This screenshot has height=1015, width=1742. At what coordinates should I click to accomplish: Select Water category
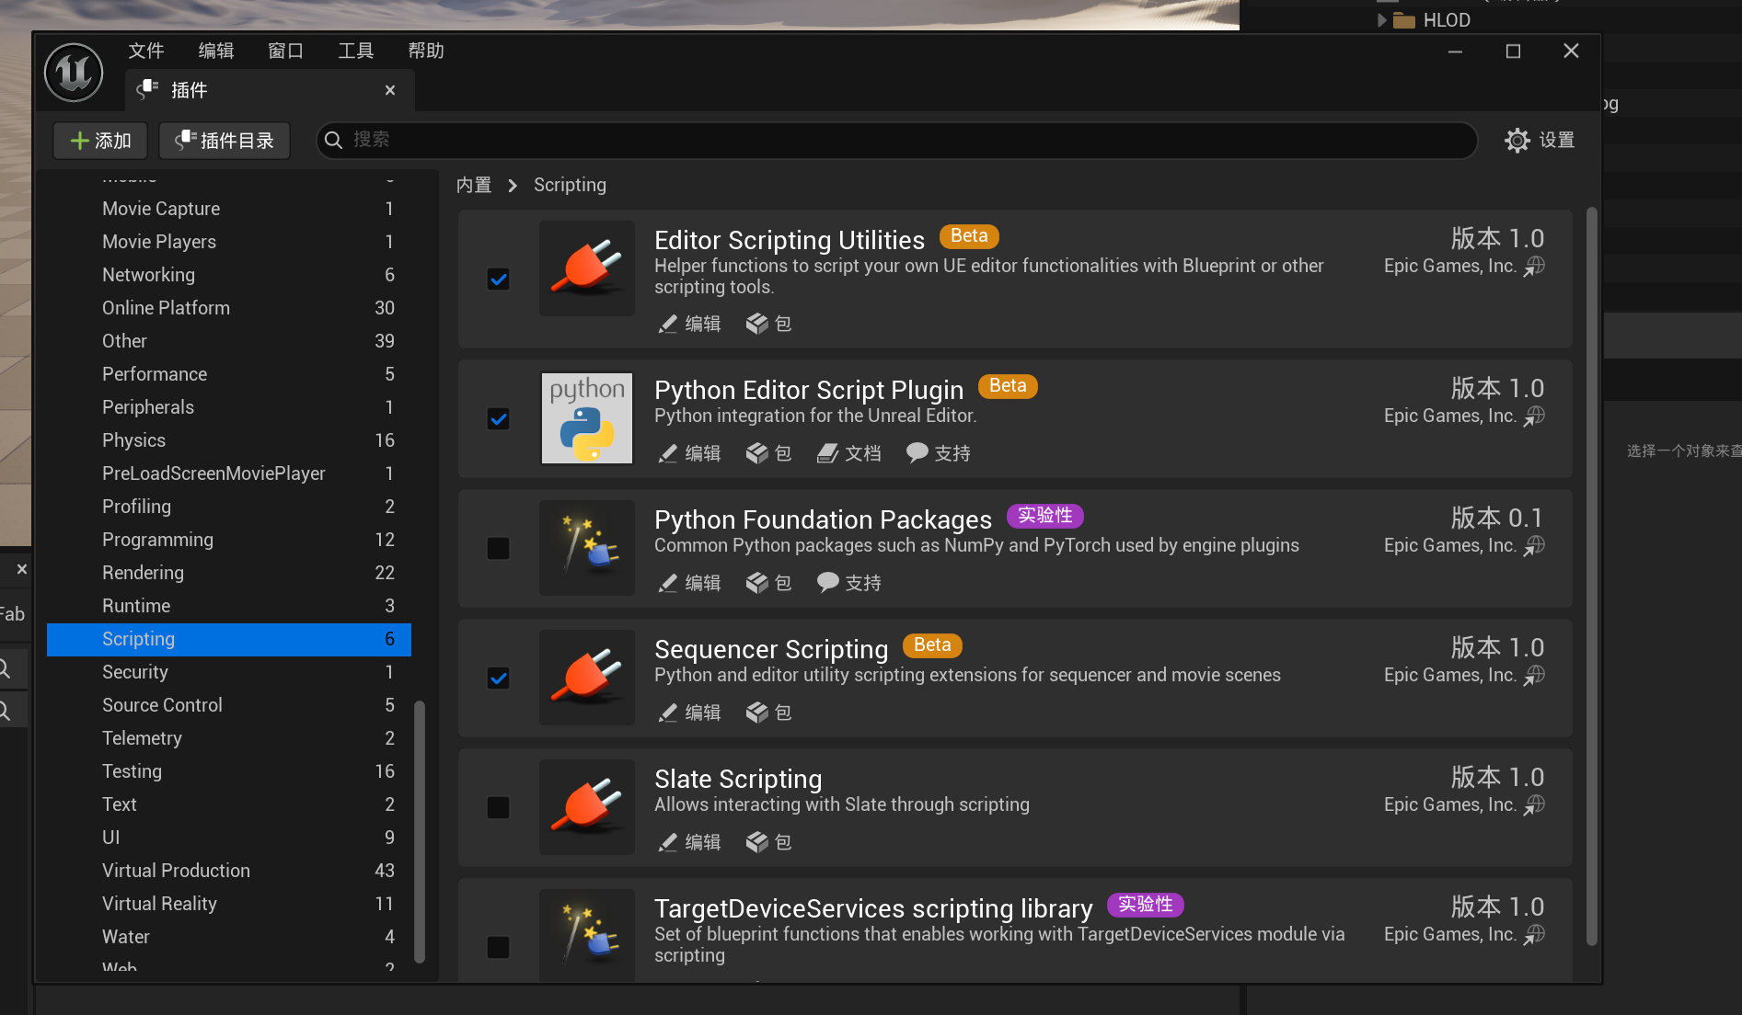[229, 937]
